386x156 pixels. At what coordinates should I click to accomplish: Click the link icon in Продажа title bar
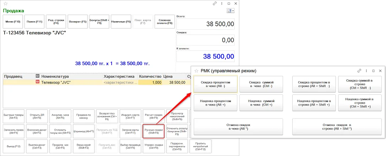point(214,3)
